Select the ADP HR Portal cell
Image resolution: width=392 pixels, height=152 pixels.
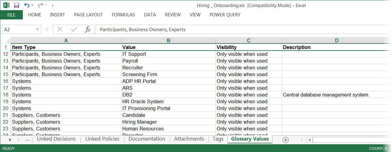(168, 81)
